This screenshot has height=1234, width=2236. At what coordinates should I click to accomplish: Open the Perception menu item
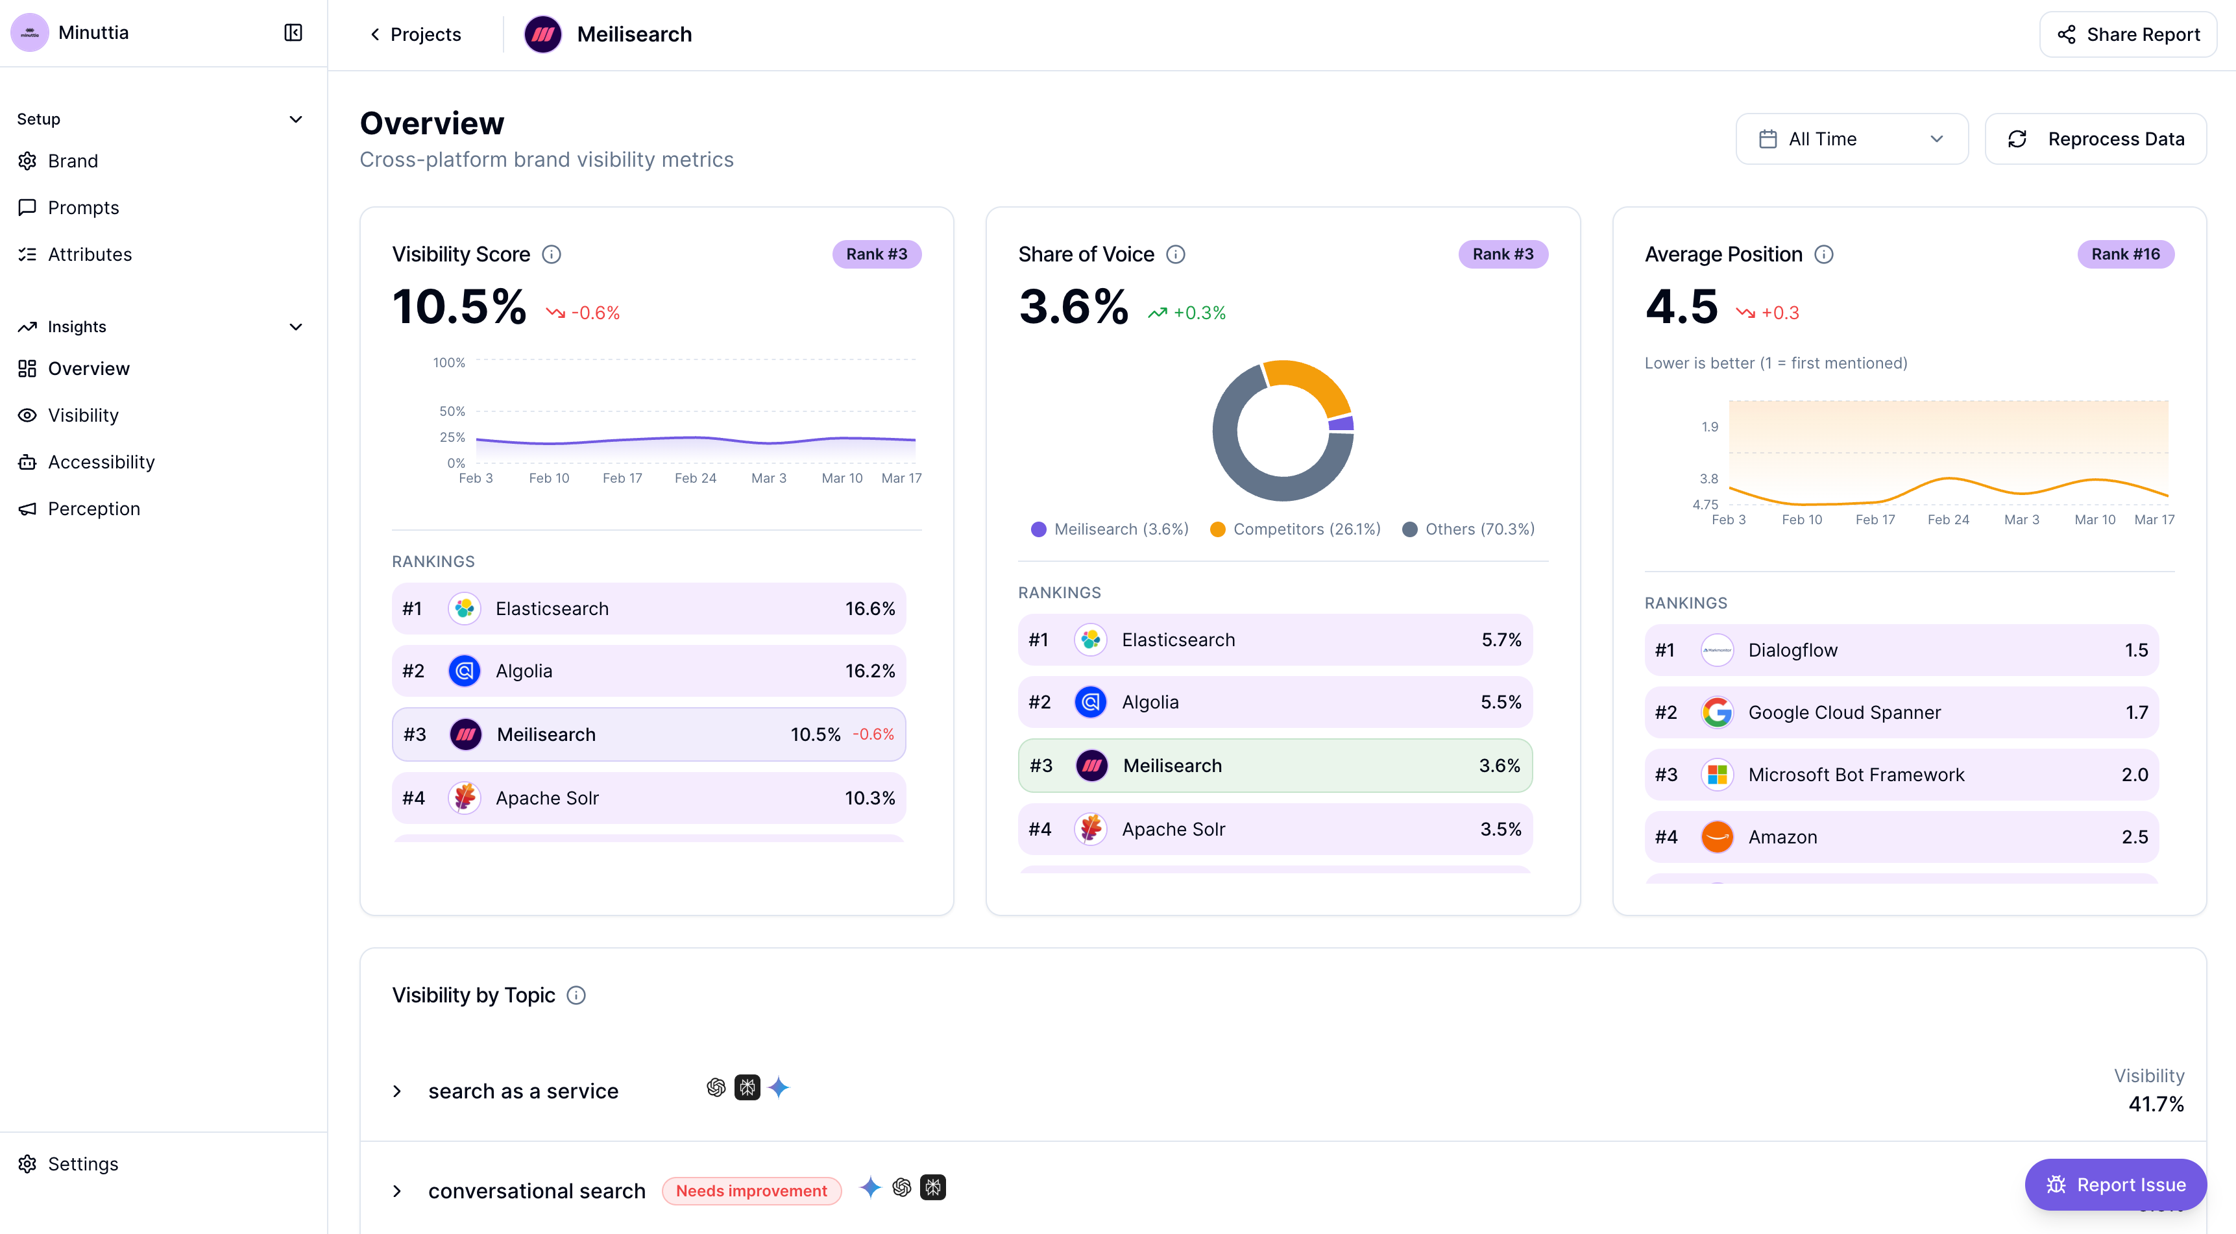tap(93, 509)
